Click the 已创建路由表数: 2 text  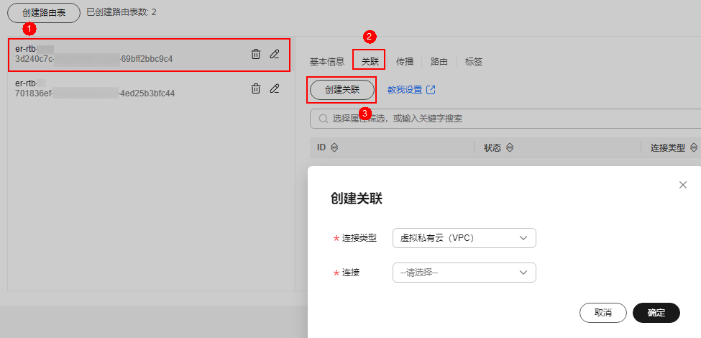[x=122, y=12]
